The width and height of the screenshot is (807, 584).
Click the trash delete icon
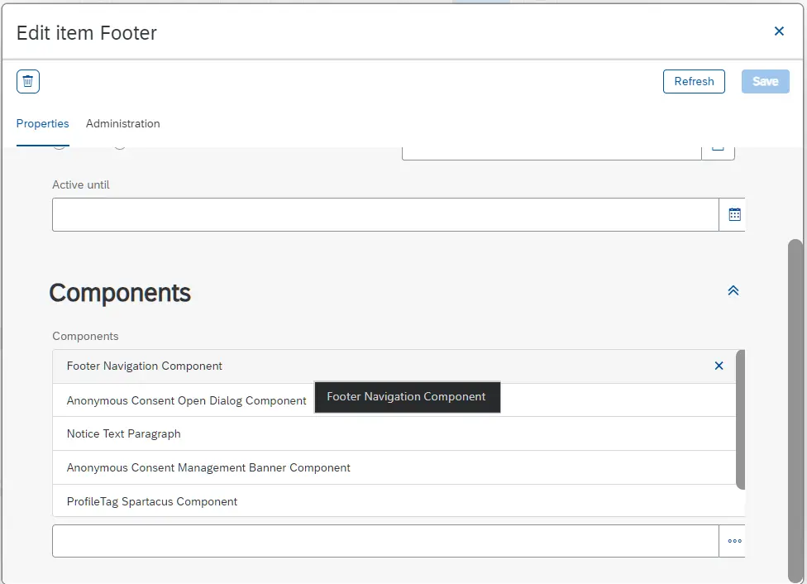point(28,81)
